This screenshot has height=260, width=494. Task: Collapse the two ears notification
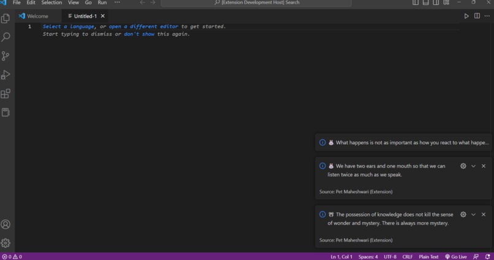[x=473, y=166]
